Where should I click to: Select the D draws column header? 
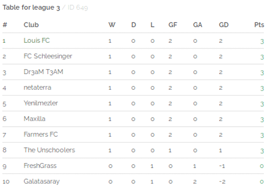pyautogui.click(x=134, y=25)
